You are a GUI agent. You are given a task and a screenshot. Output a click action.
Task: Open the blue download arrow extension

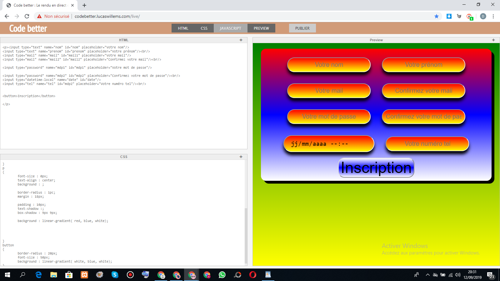[449, 16]
